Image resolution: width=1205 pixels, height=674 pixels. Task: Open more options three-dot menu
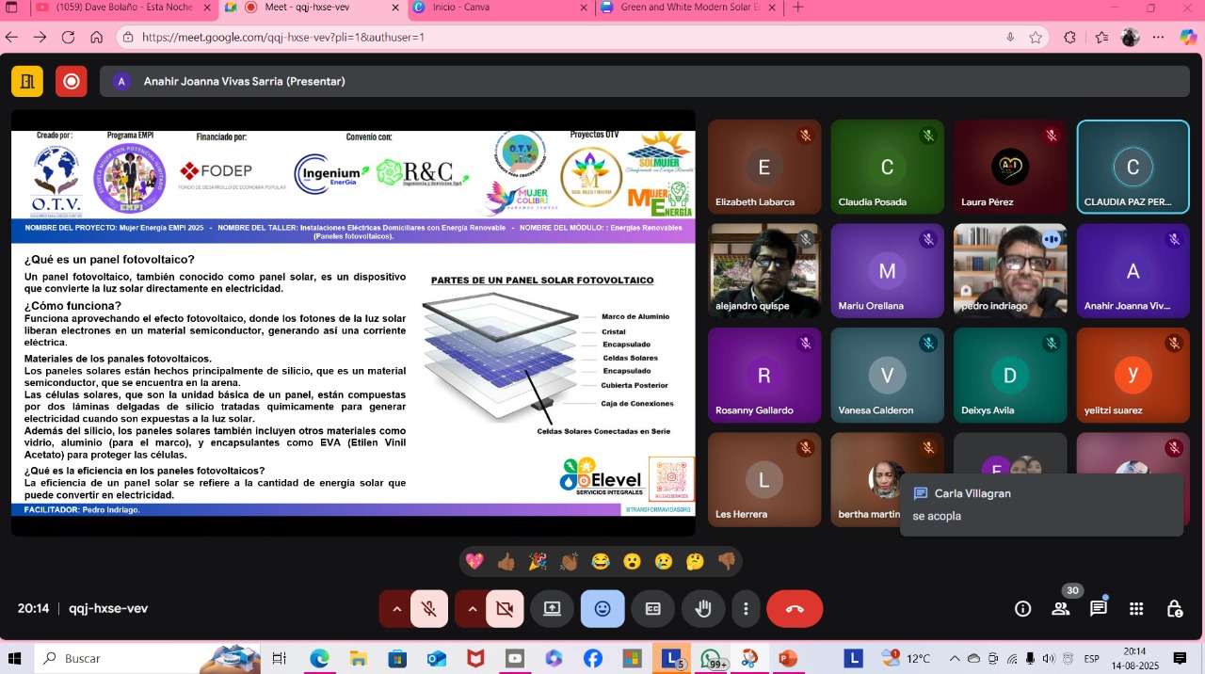tap(746, 609)
